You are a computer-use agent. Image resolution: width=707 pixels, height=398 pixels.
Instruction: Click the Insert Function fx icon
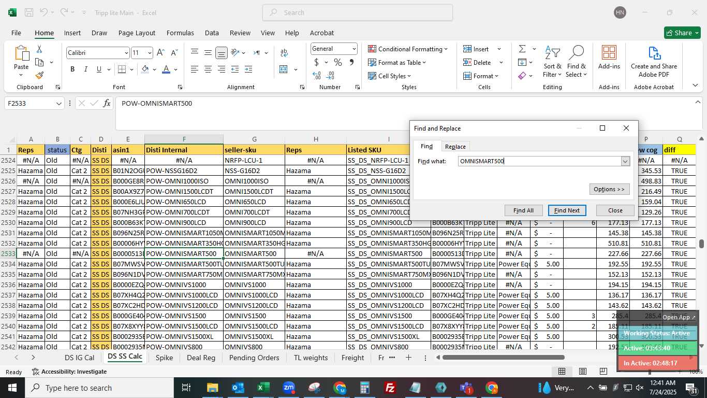pyautogui.click(x=107, y=103)
